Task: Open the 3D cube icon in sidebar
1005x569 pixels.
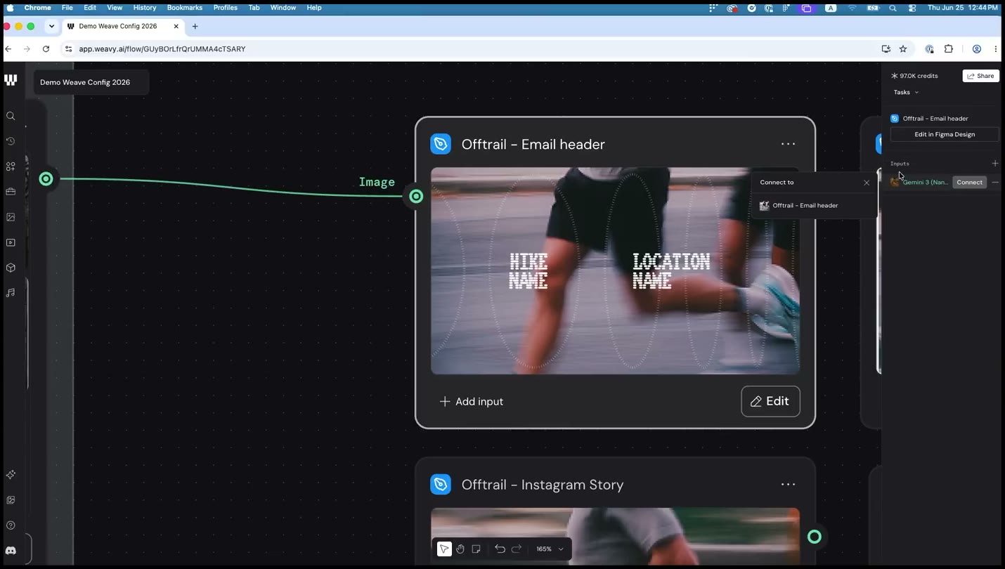Action: click(11, 268)
